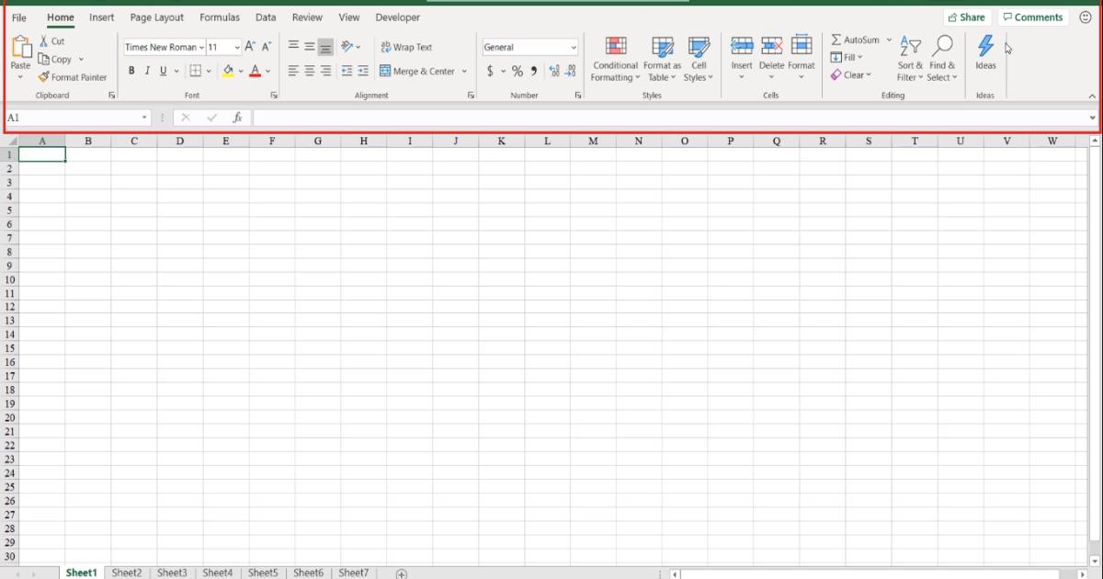
Task: Switch to the Formulas ribbon tab
Action: 220,17
